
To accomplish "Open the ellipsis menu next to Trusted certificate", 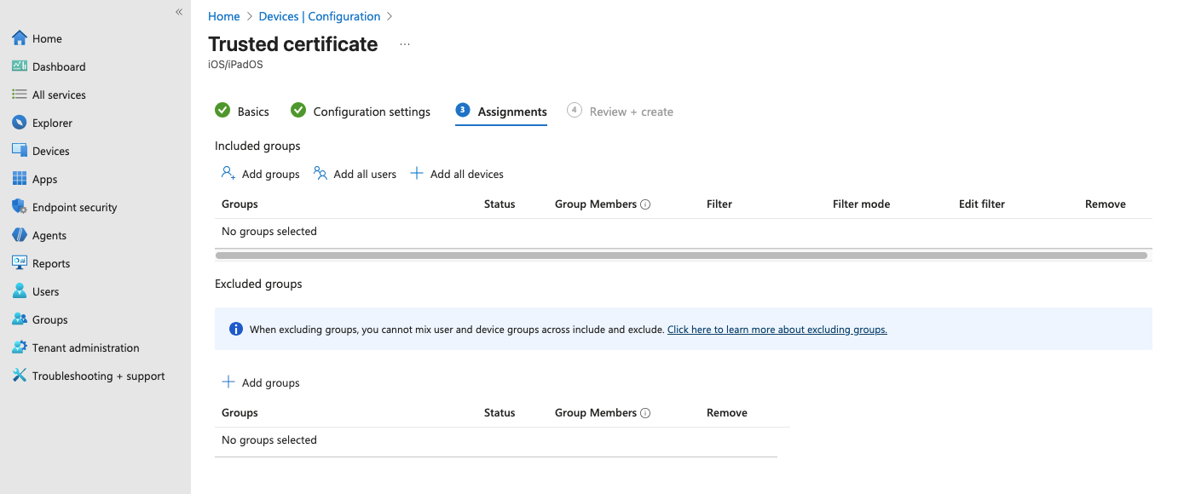I will [404, 43].
